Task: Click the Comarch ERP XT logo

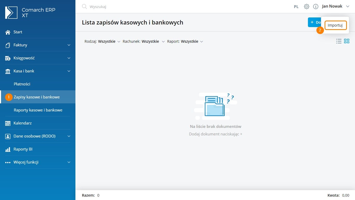Action: click(x=11, y=13)
